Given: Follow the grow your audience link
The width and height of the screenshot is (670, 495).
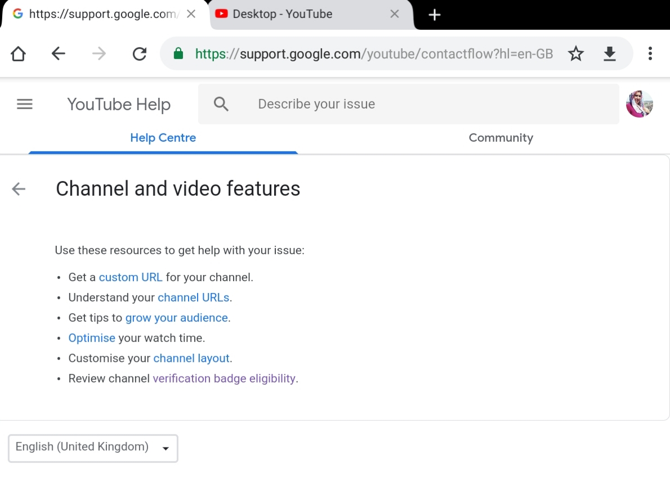Looking at the screenshot, I should [x=176, y=318].
